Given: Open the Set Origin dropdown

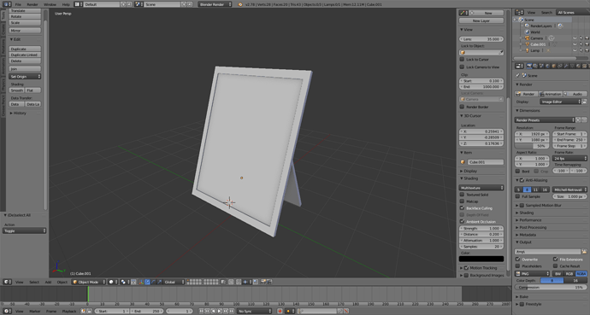Looking at the screenshot, I should tap(25, 77).
